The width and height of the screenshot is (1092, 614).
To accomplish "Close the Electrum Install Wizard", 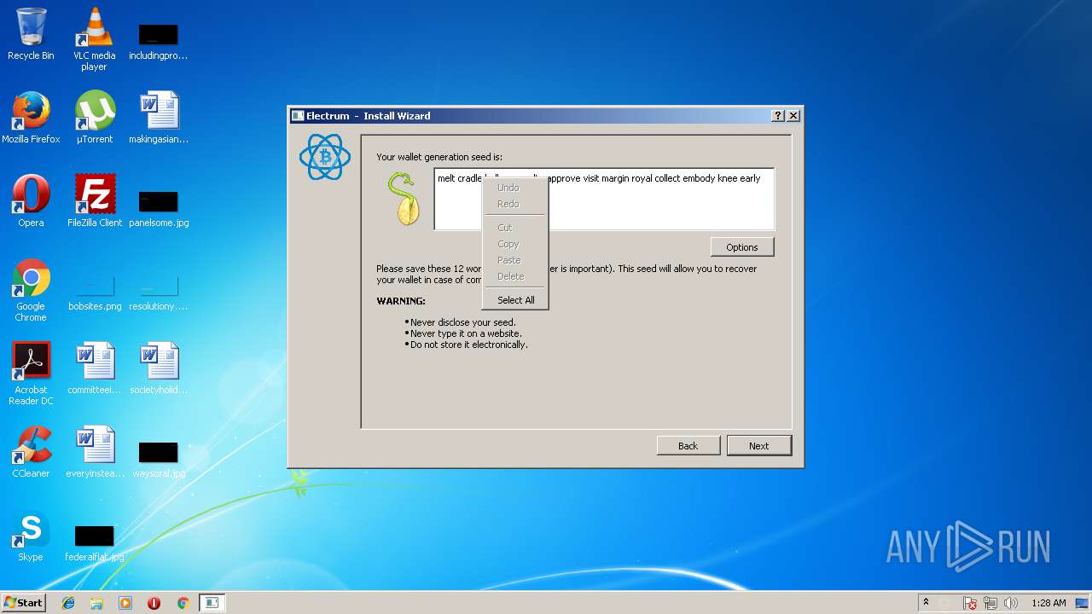I will point(793,116).
